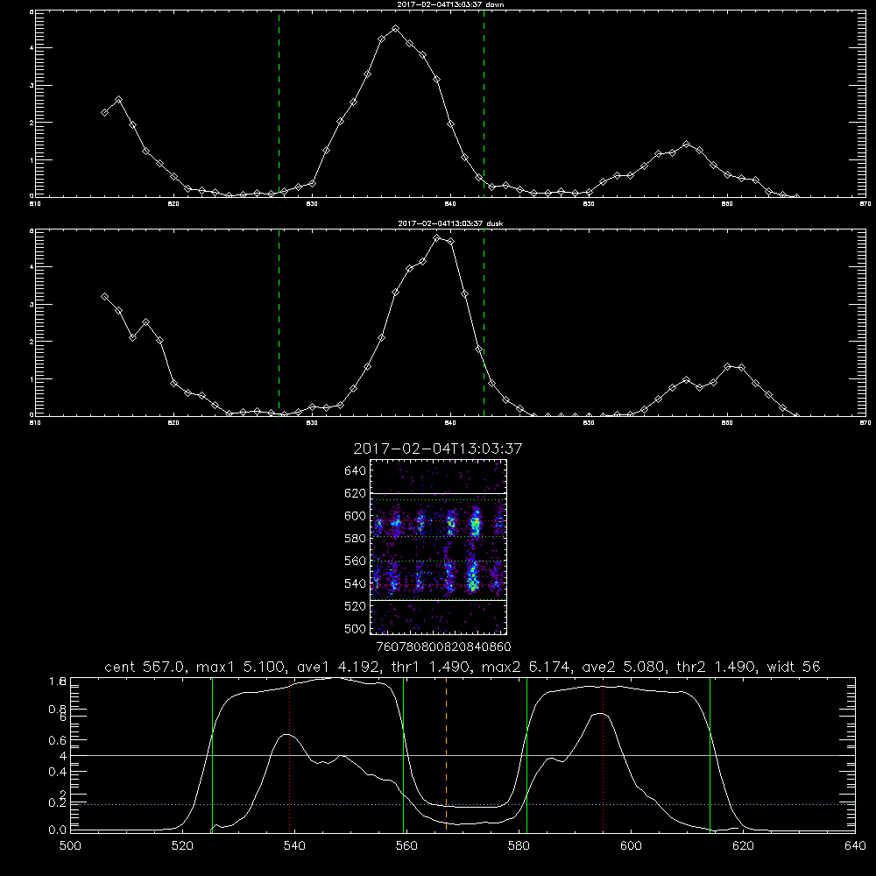
Task: Click the '0.0' y-axis label of the bottom plot
Action: (x=58, y=830)
